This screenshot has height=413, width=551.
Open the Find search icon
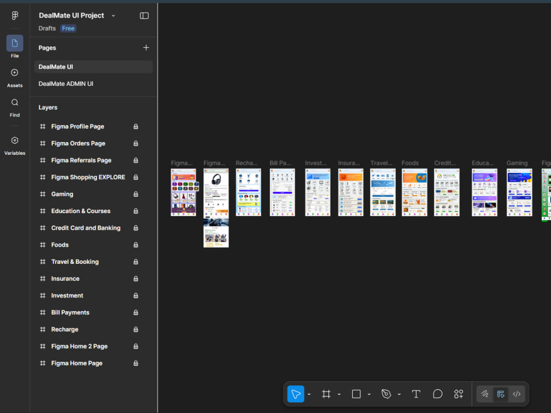pyautogui.click(x=15, y=102)
